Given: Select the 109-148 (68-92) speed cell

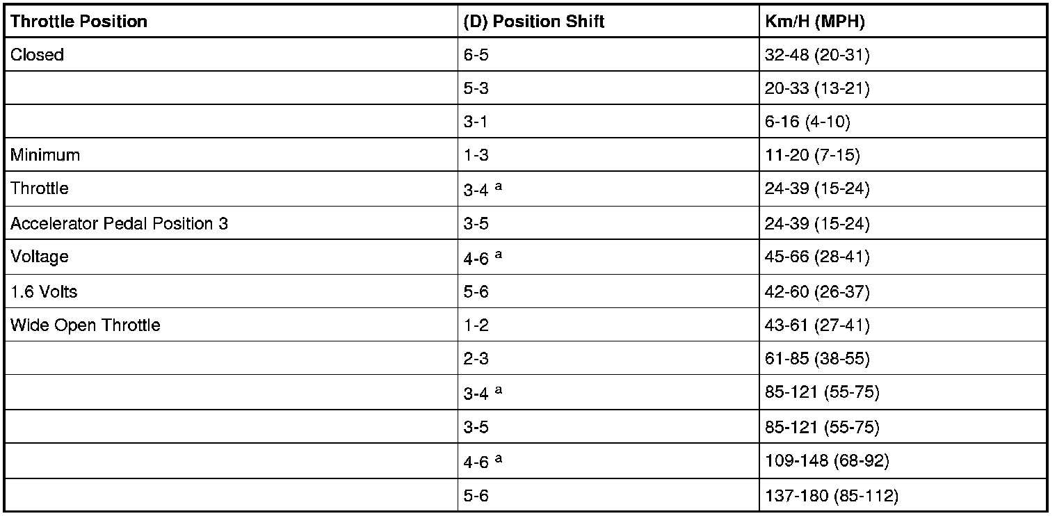Looking at the screenshot, I should [x=826, y=460].
